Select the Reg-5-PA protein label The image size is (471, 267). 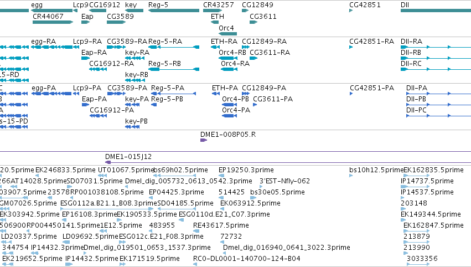coord(168,88)
